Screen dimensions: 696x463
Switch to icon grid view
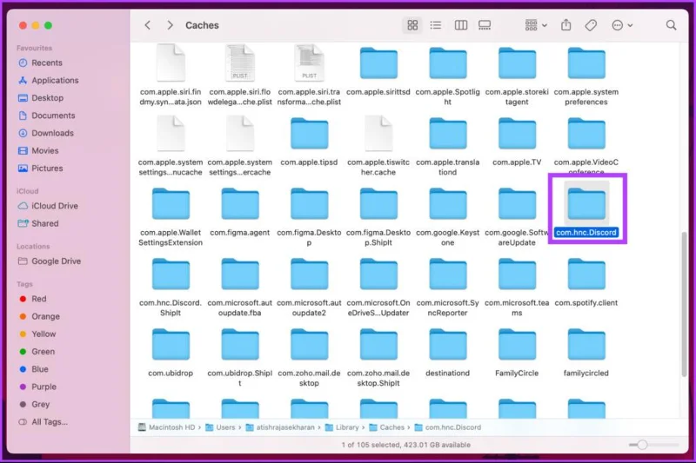[412, 25]
